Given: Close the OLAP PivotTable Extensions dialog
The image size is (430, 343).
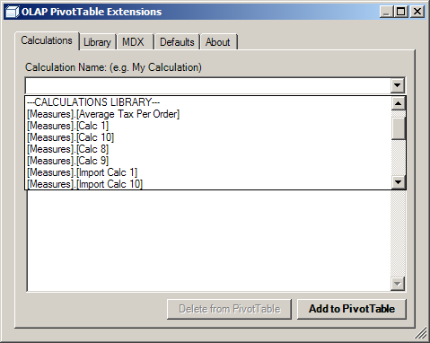Looking at the screenshot, I should (x=417, y=12).
